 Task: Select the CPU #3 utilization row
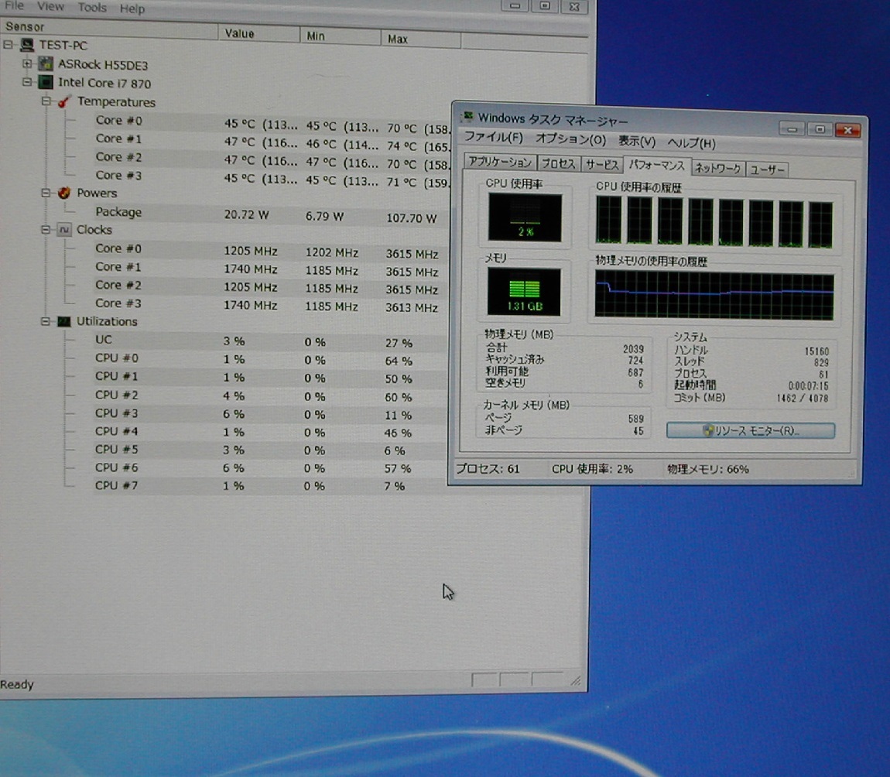[270, 414]
